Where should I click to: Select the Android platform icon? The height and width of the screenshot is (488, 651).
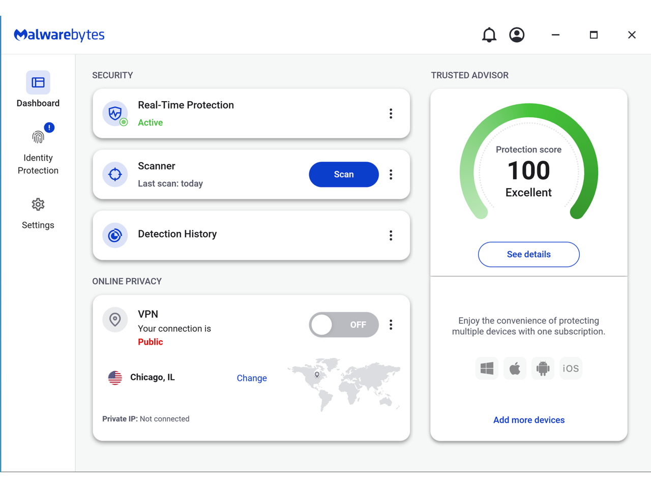[x=543, y=369]
